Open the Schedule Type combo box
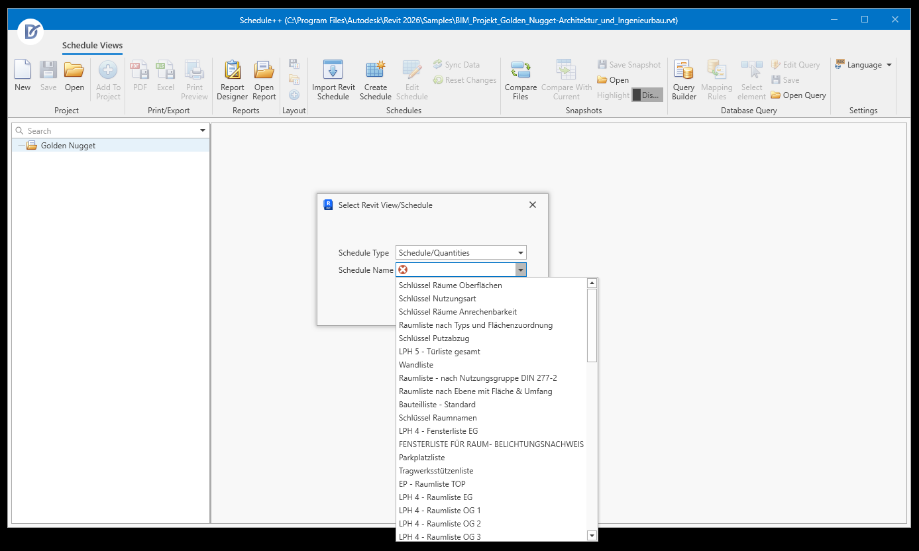The width and height of the screenshot is (919, 551). [461, 253]
